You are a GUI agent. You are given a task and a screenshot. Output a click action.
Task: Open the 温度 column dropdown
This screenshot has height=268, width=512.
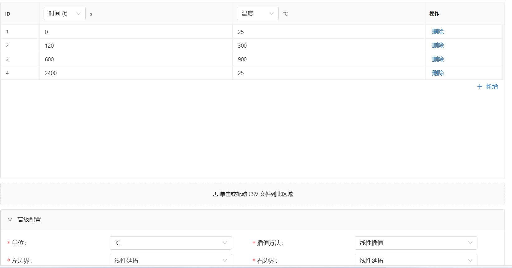(258, 14)
